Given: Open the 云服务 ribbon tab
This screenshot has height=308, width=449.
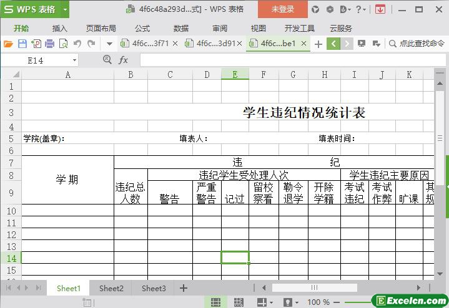Looking at the screenshot, I should click(341, 28).
